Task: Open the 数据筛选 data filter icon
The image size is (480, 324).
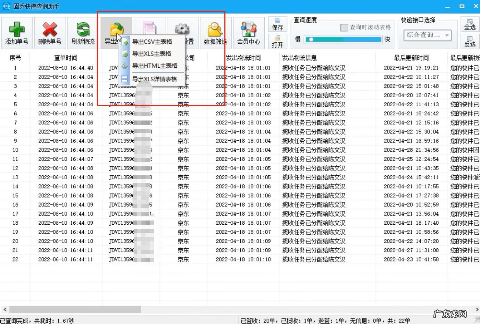Action: coord(215,31)
